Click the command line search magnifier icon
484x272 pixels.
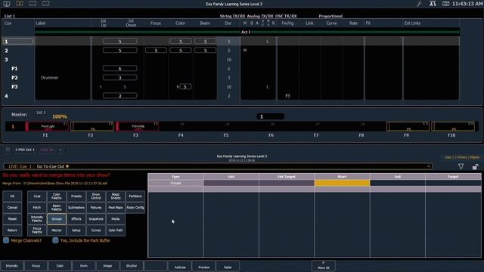pos(429,166)
